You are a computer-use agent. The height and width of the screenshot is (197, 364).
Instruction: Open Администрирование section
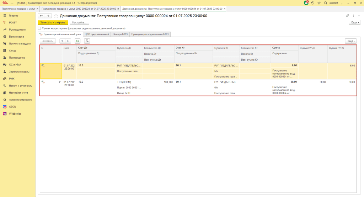20,100
